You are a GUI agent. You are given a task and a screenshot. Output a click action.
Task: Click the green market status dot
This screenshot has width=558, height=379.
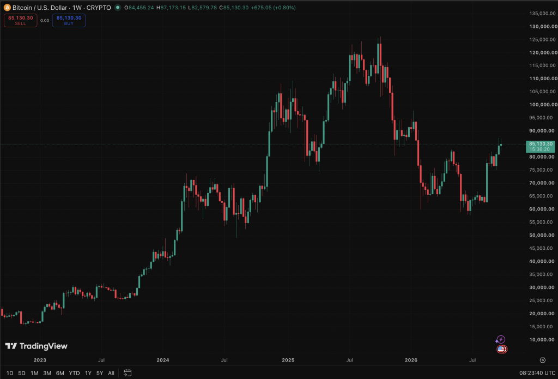(118, 8)
